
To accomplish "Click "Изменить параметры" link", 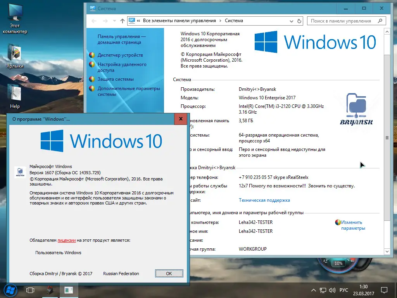I will pyautogui.click(x=353, y=225).
